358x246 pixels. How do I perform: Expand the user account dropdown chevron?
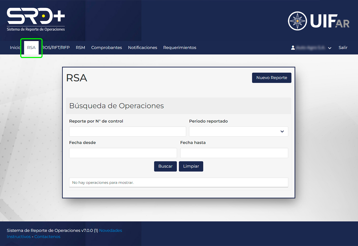[x=329, y=48]
